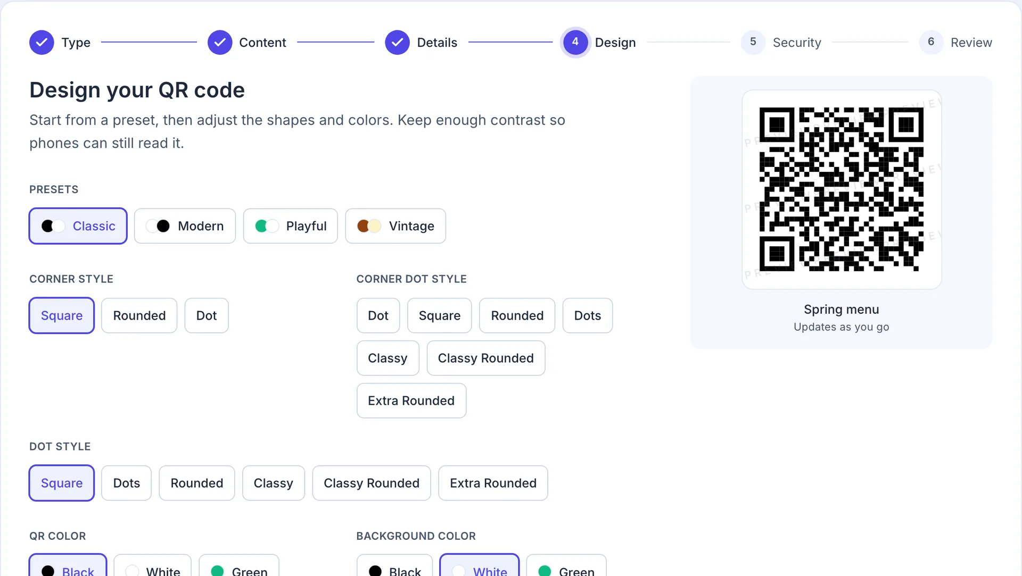Click the QR code preview image
This screenshot has height=576, width=1022.
click(x=842, y=189)
